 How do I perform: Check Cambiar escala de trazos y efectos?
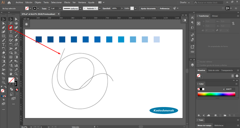198,65
